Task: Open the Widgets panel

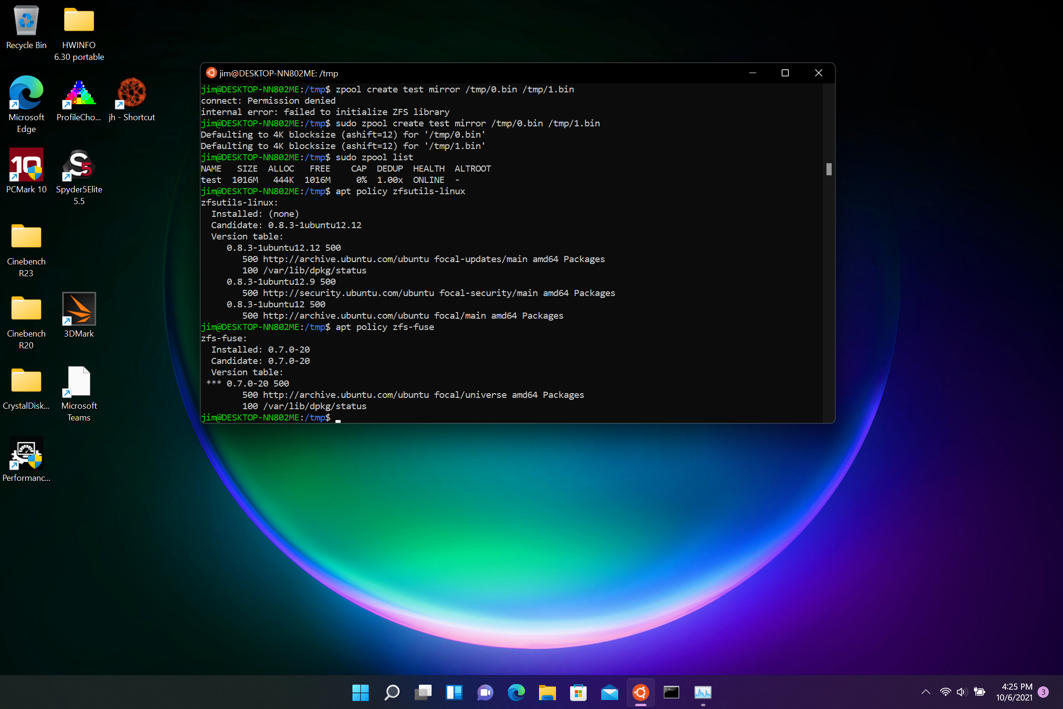Action: tap(454, 693)
